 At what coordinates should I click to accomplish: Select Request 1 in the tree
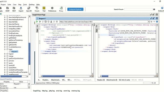click(15, 52)
